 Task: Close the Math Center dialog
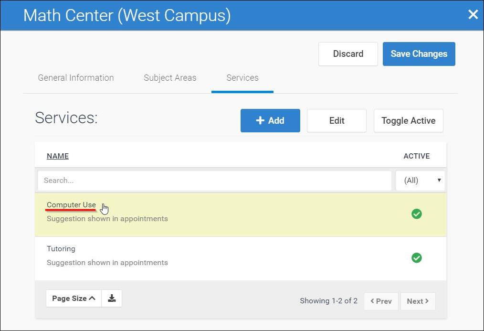click(x=473, y=15)
